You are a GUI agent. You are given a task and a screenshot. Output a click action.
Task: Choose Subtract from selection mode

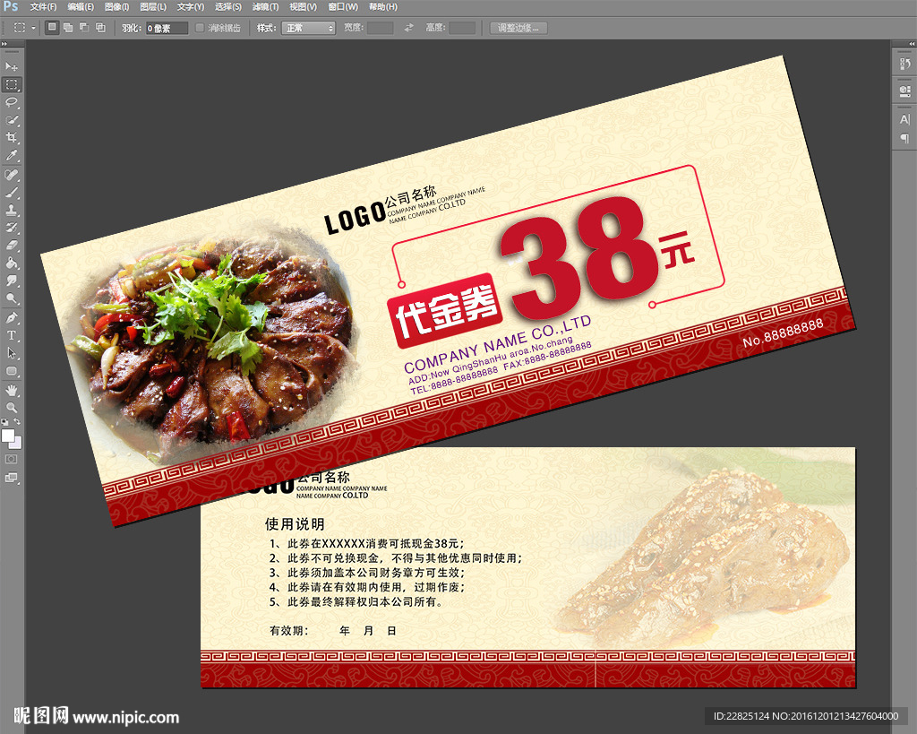[x=84, y=28]
